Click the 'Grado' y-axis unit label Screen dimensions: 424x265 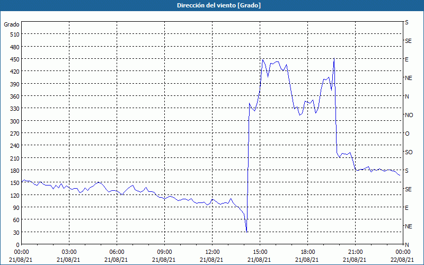12,24
